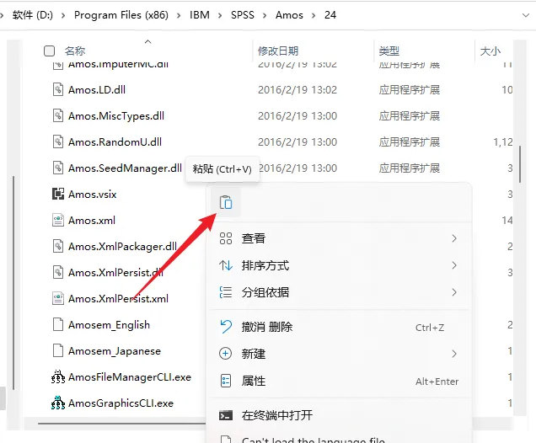
Task: Select the Amos.LD.dll file name
Action: (x=97, y=90)
